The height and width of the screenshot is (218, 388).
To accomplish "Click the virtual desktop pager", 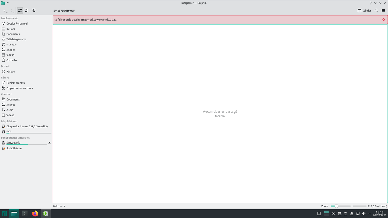I will point(326,213).
